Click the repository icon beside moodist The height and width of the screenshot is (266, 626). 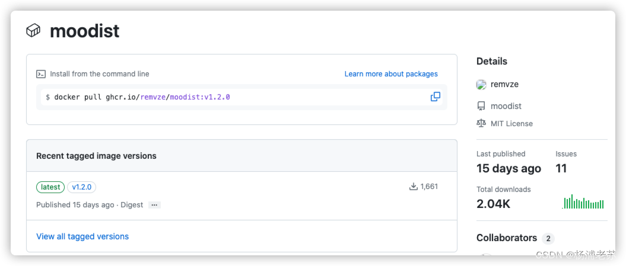[x=481, y=106]
